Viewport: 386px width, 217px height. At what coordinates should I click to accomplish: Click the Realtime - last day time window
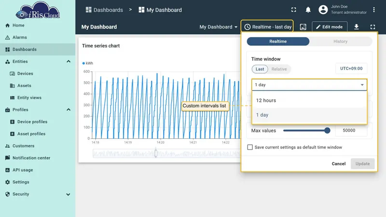[267, 27]
